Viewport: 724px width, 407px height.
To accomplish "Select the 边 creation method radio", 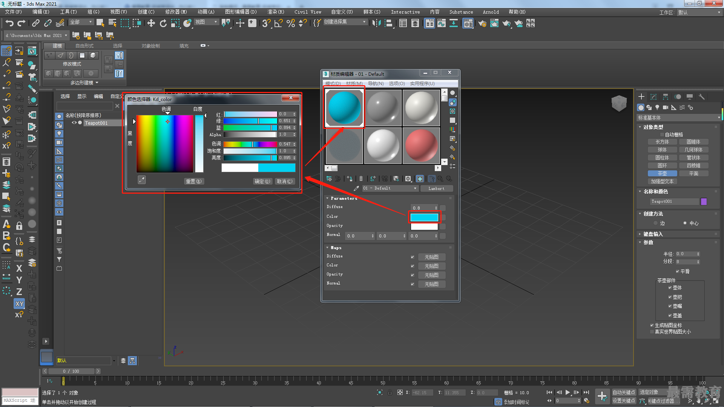I will click(656, 223).
